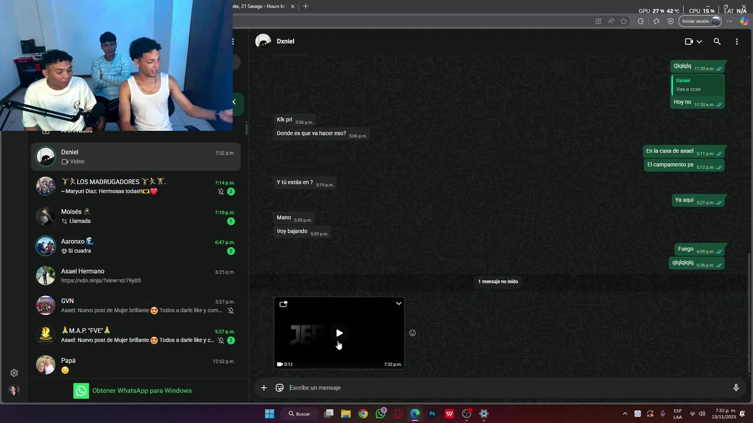Image resolution: width=753 pixels, height=423 pixels.
Task: Click the split screen apps icon in address bar
Action: click(598, 21)
